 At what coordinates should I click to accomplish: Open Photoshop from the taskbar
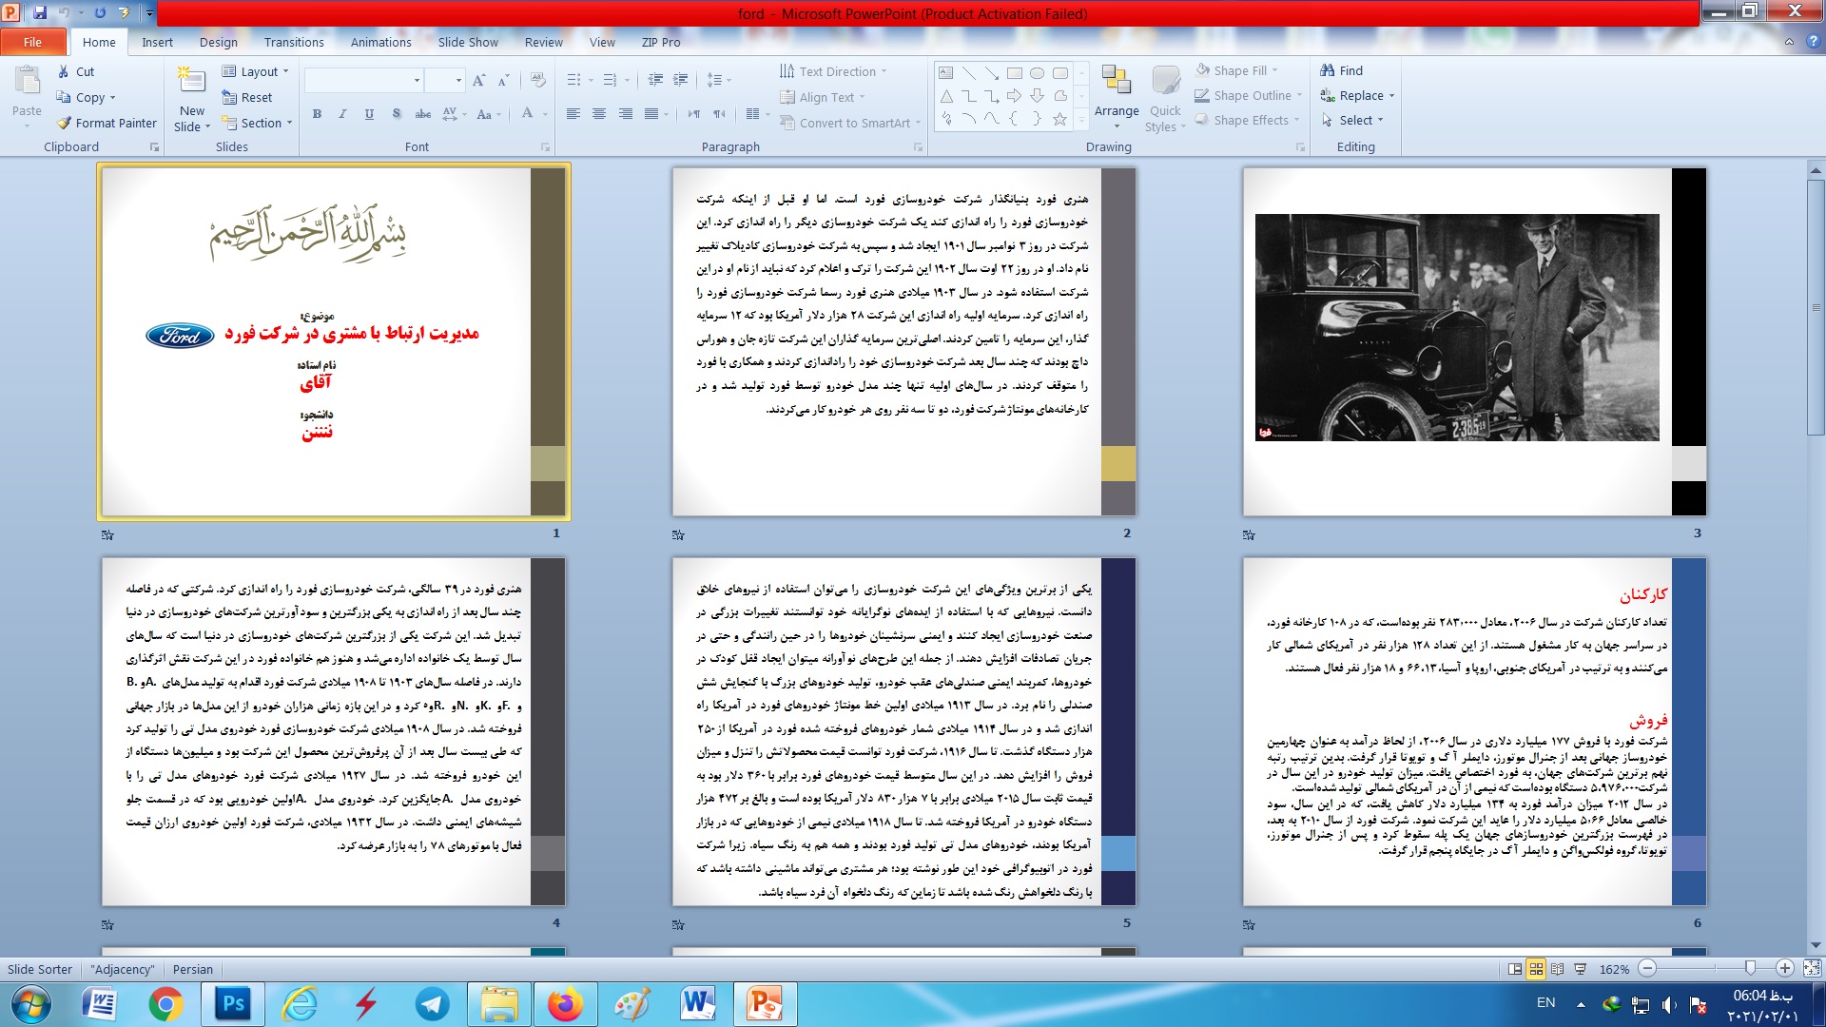(233, 1004)
